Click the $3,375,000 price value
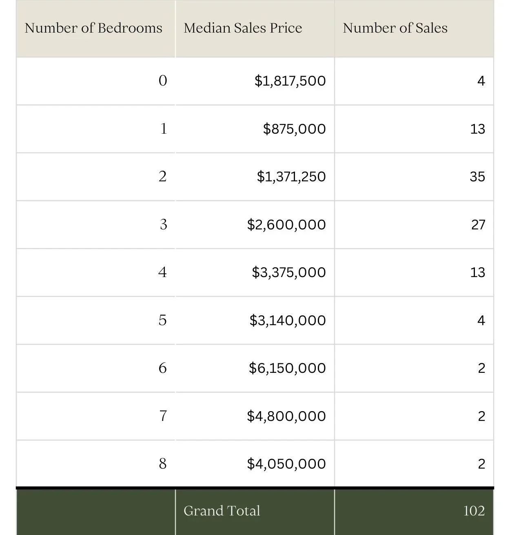This screenshot has height=535, width=510. (289, 272)
